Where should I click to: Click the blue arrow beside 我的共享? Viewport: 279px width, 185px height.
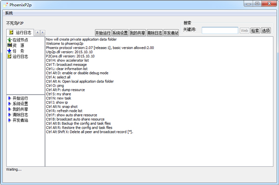click(x=10, y=109)
